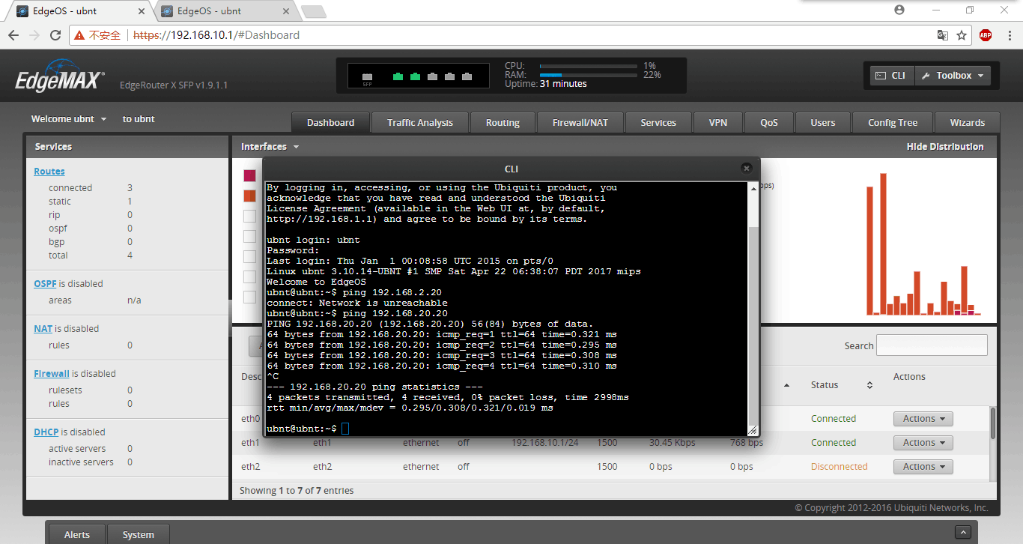Open the QoS tab
Screen dimensions: 1023x544
pos(769,123)
